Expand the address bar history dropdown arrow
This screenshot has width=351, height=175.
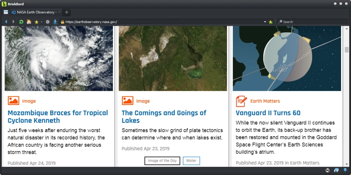(x=265, y=22)
